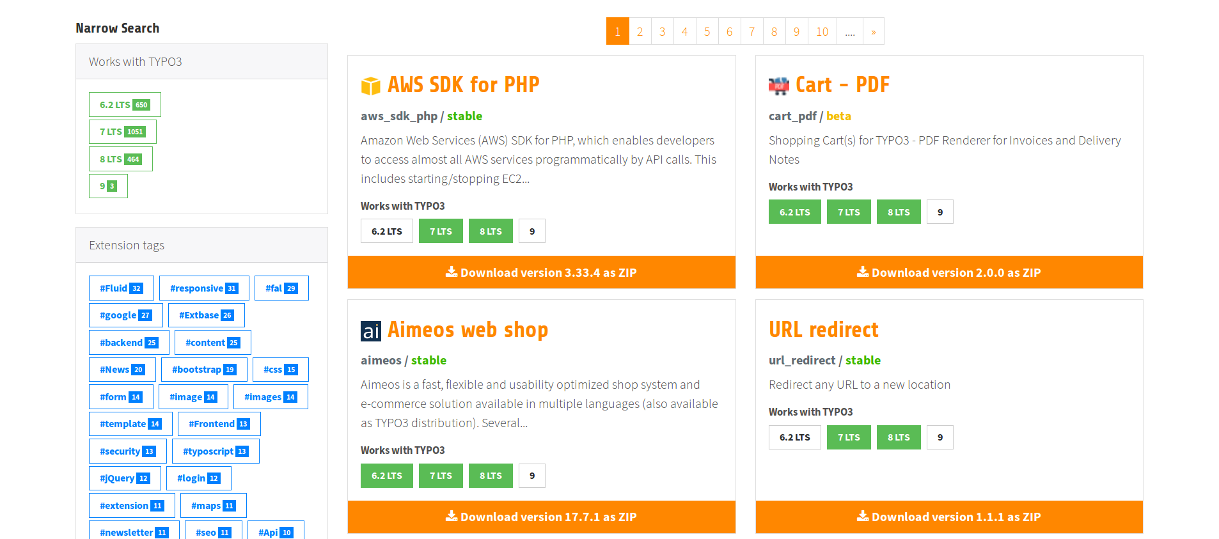Viewport: 1219px width, 539px height.
Task: Click 6.2 LTS badge on Cart - PDF card
Action: coord(794,212)
